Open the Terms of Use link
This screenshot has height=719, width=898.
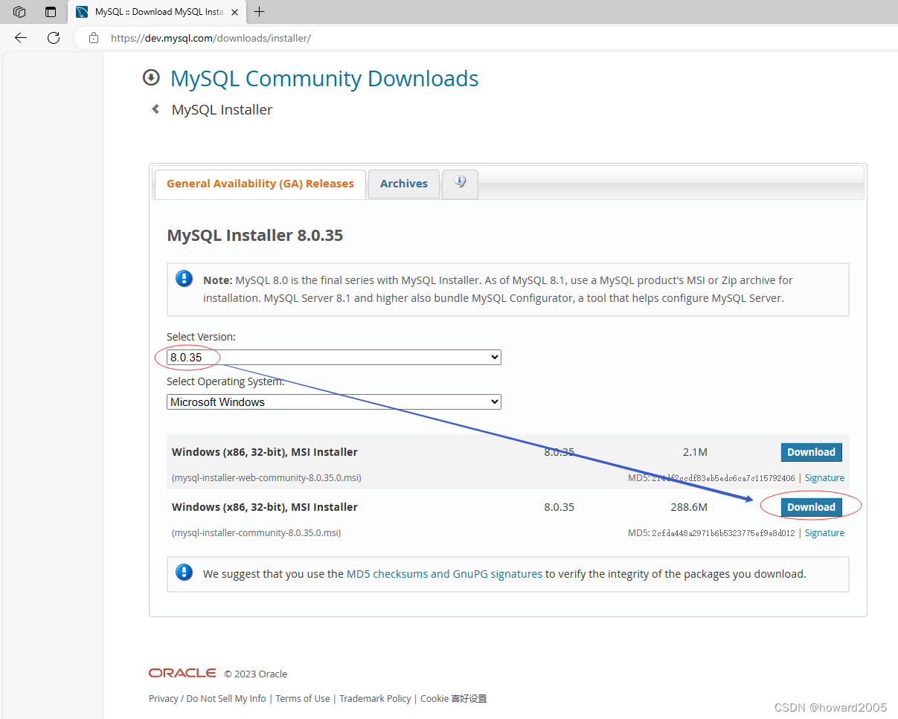[x=303, y=699]
